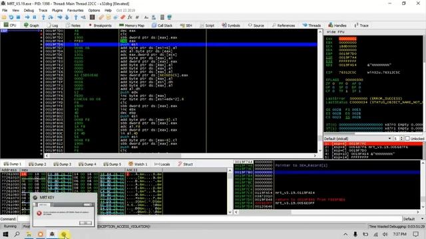
Task: Switch to the Symbols tab
Action: (231, 25)
